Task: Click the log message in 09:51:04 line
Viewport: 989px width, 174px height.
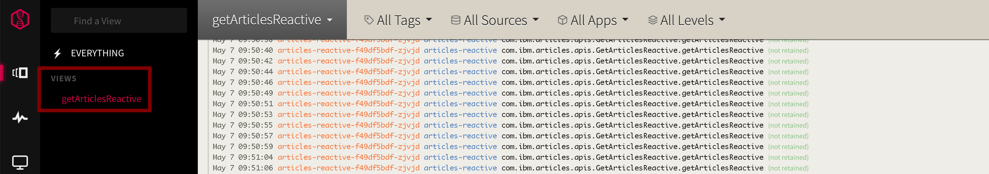Action: (x=632, y=158)
